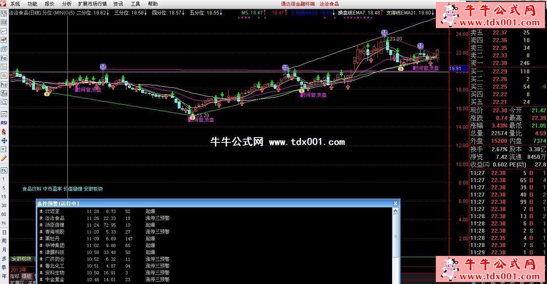Click the grid table icon in left toolbar

pyautogui.click(x=4, y=22)
